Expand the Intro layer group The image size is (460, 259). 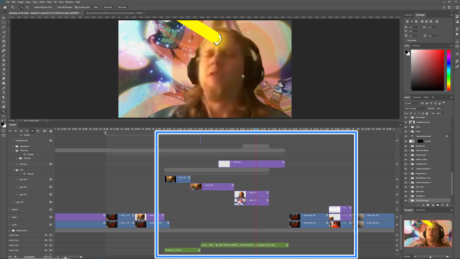pyautogui.click(x=409, y=127)
